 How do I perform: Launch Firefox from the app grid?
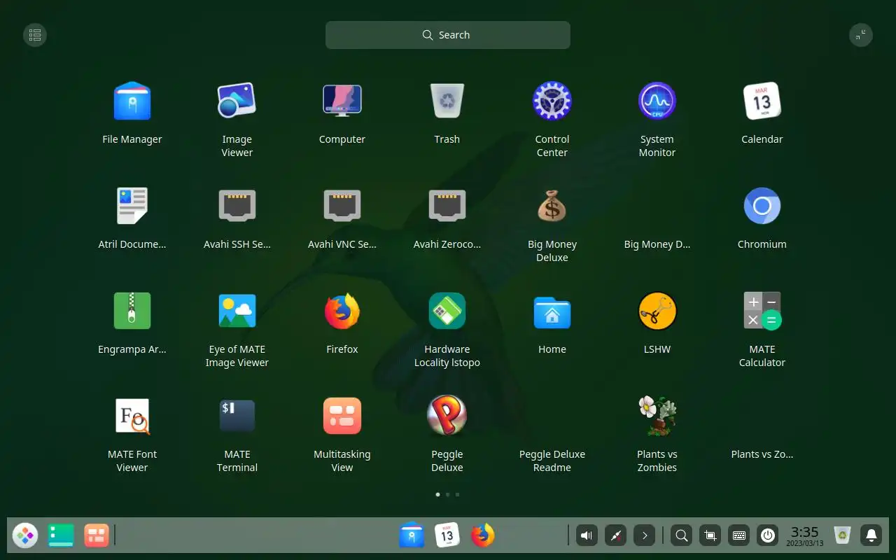pos(342,311)
